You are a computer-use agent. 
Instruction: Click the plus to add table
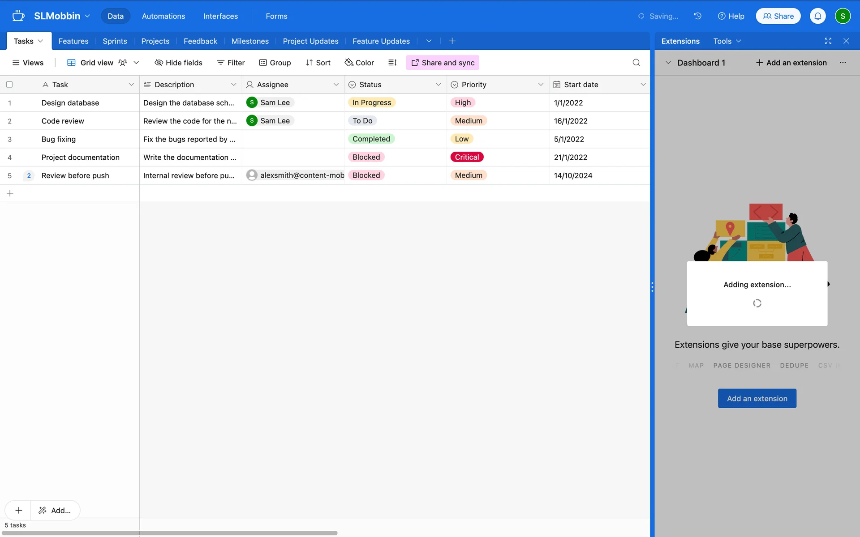[452, 41]
